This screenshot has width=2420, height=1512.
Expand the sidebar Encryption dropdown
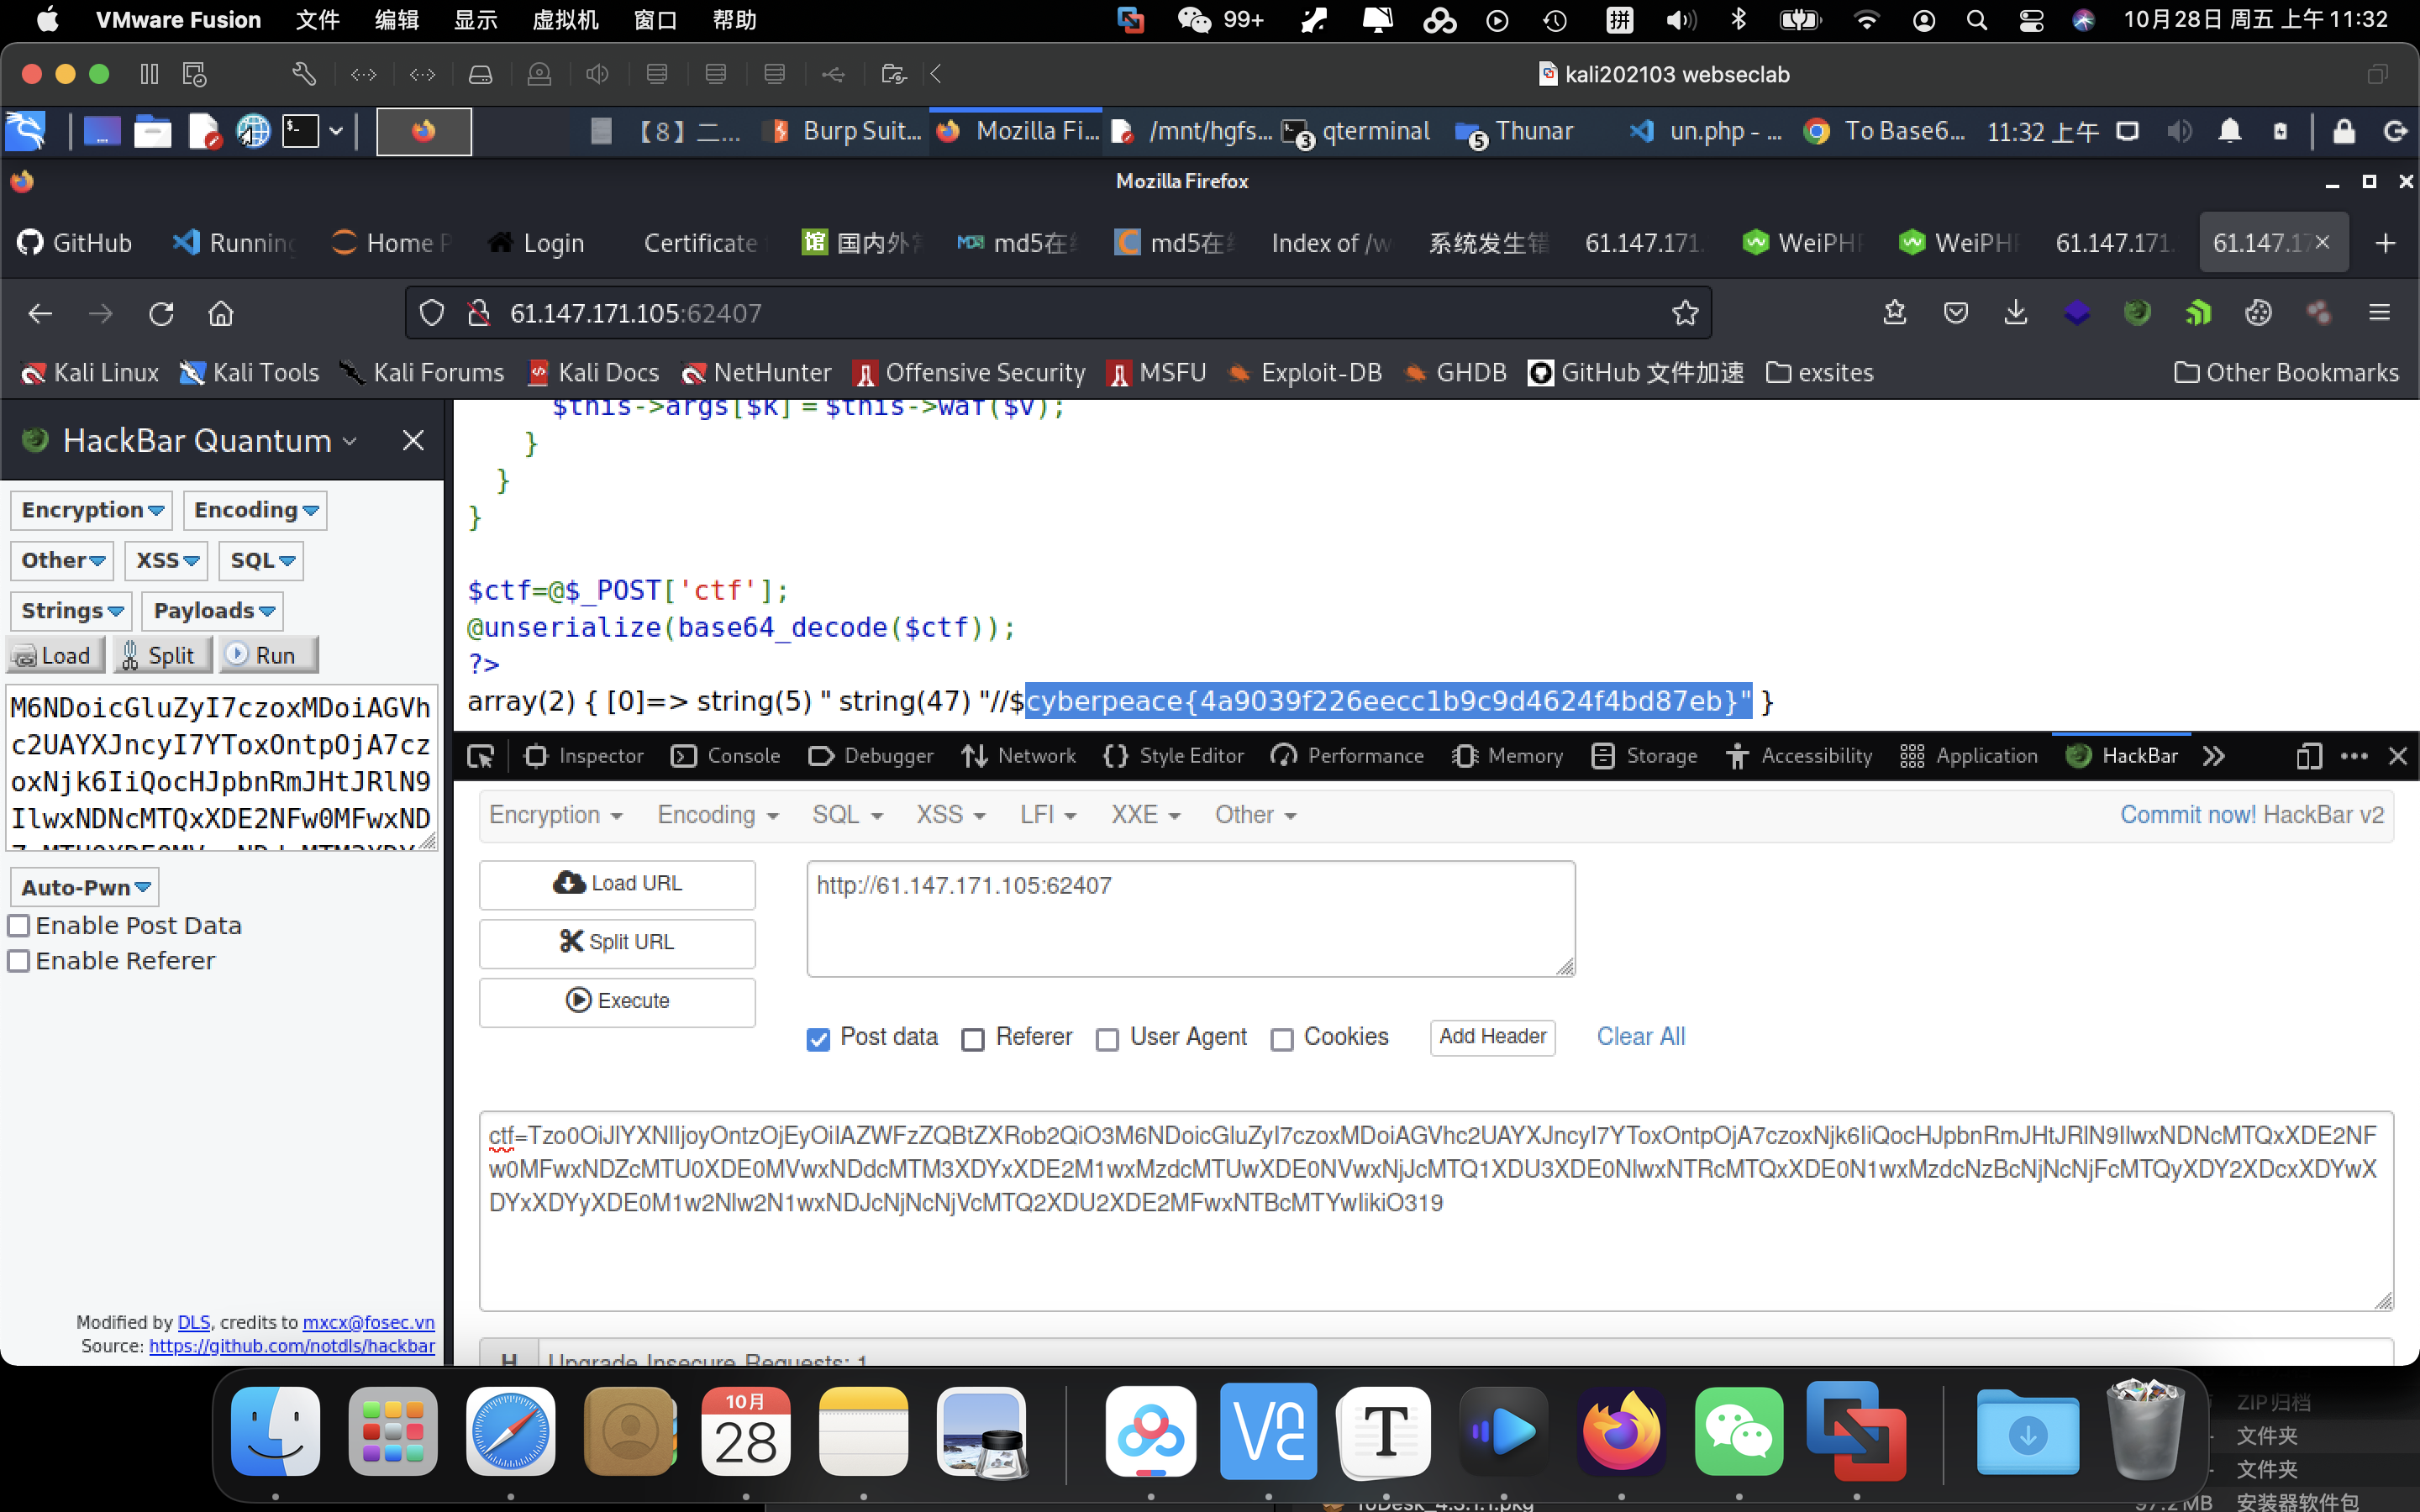point(92,510)
